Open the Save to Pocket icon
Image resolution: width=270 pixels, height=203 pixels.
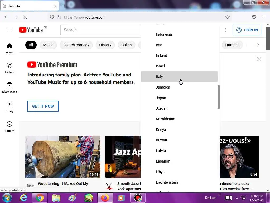(254, 17)
